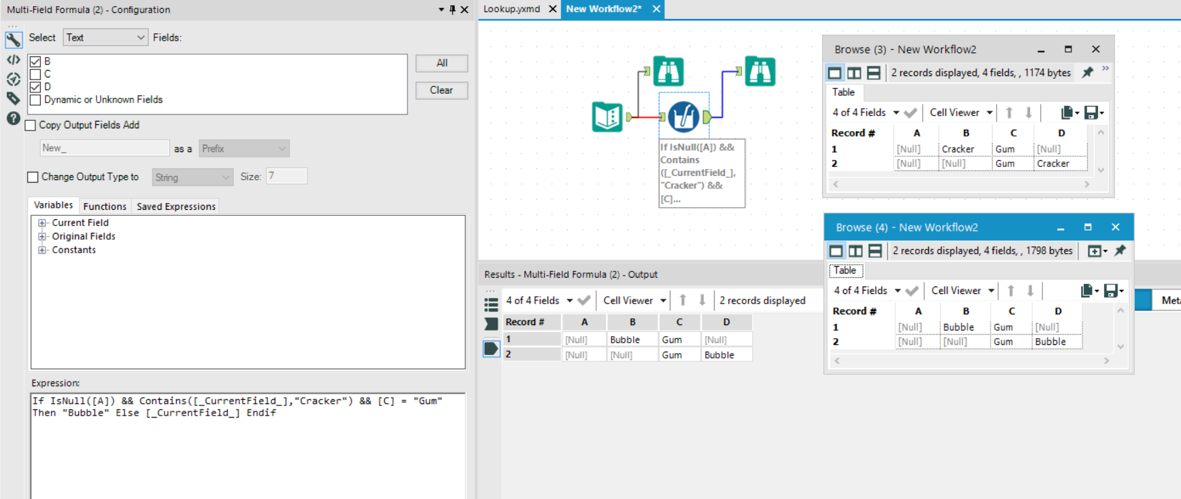Enable Copy Output Fields Add checkbox
Viewport: 1181px width, 499px height.
pyautogui.click(x=31, y=126)
